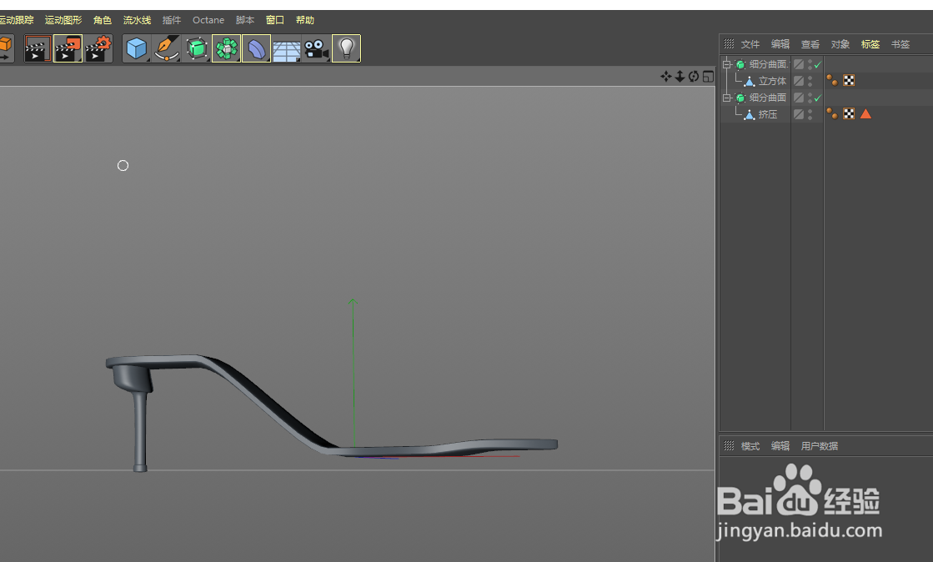The image size is (933, 562).
Task: Open 脚本 menu
Action: (244, 20)
